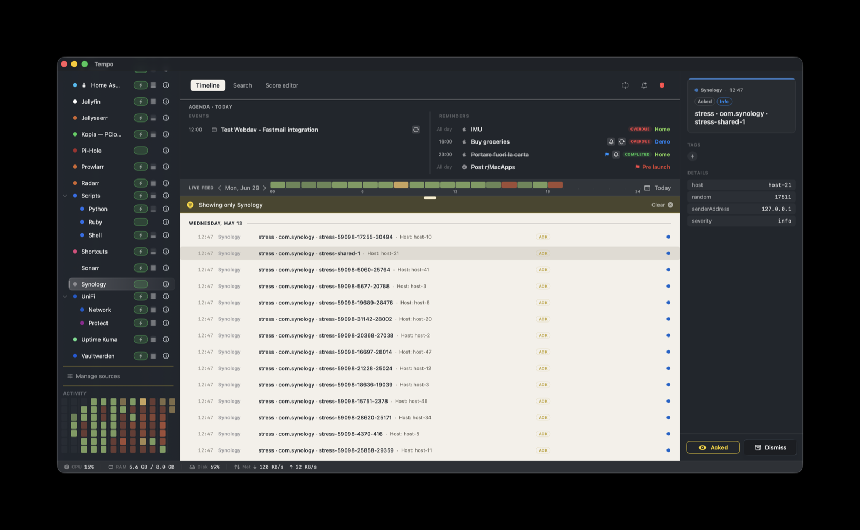
Task: Click the red shield alert icon
Action: click(x=662, y=85)
